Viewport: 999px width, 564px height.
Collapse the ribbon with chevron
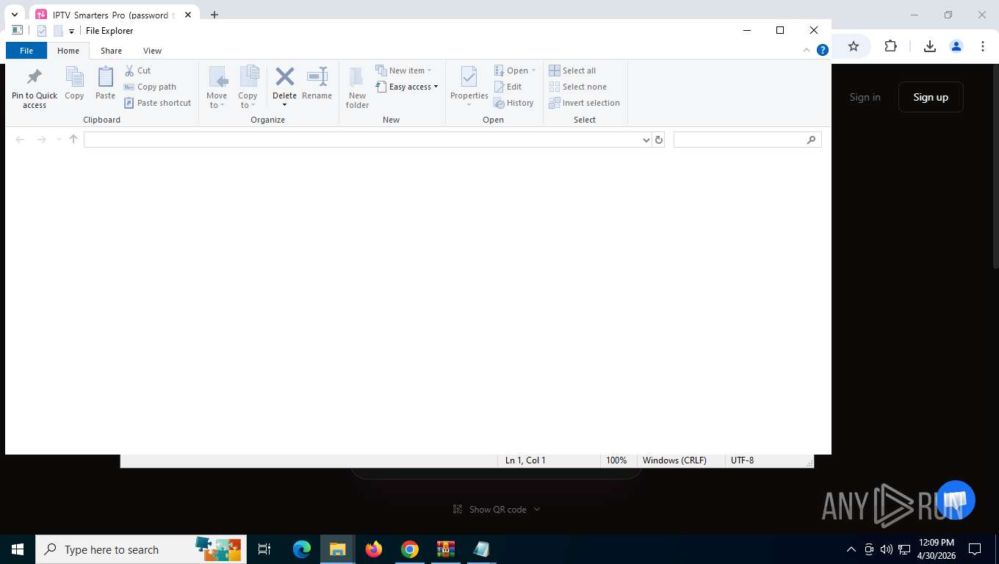tap(806, 50)
